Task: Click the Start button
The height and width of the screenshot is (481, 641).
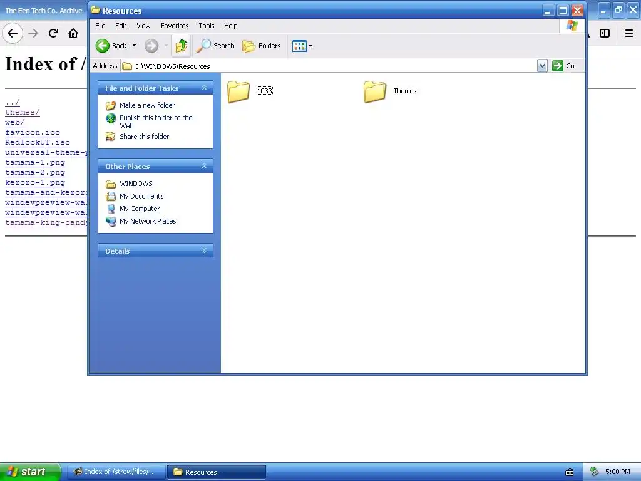Action: pyautogui.click(x=30, y=472)
